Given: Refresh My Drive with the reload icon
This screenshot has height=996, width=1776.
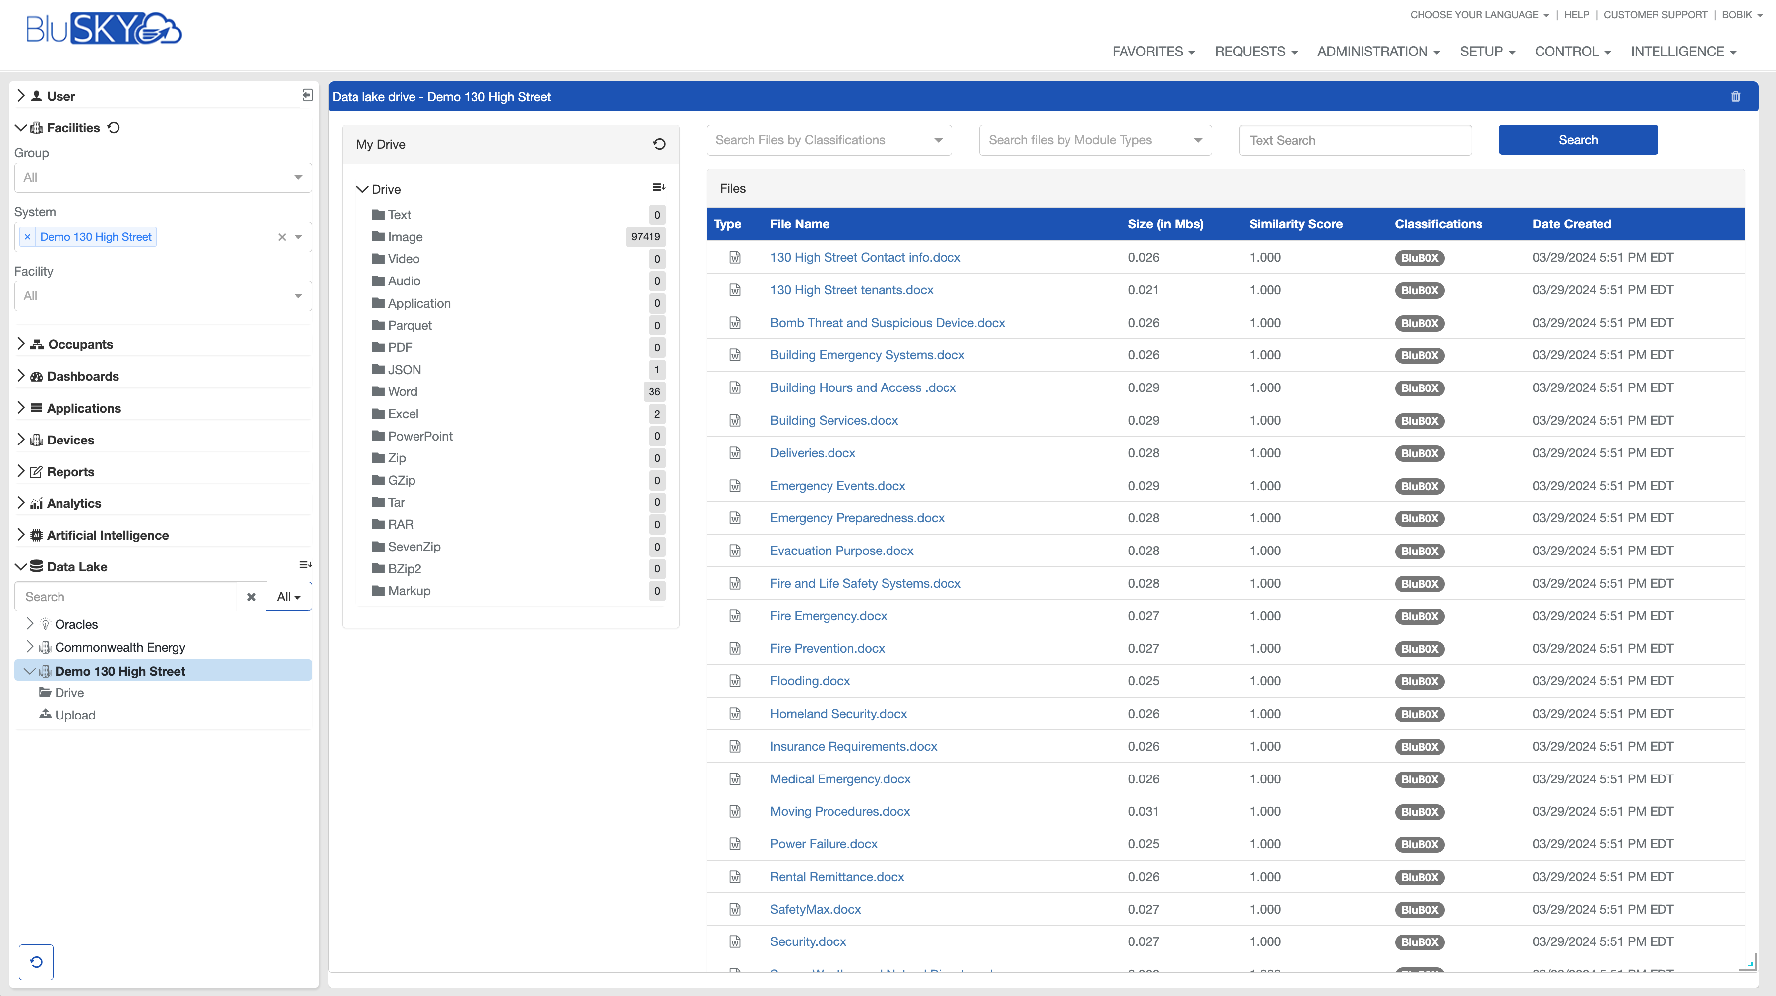Looking at the screenshot, I should pos(659,144).
